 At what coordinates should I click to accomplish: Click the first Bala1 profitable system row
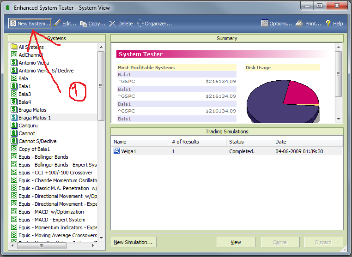177,74
